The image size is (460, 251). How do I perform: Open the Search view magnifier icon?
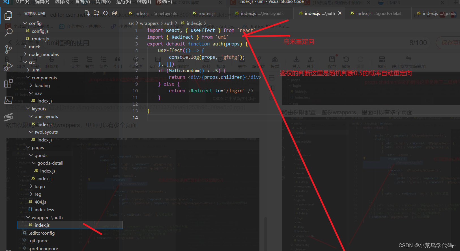tap(8, 32)
